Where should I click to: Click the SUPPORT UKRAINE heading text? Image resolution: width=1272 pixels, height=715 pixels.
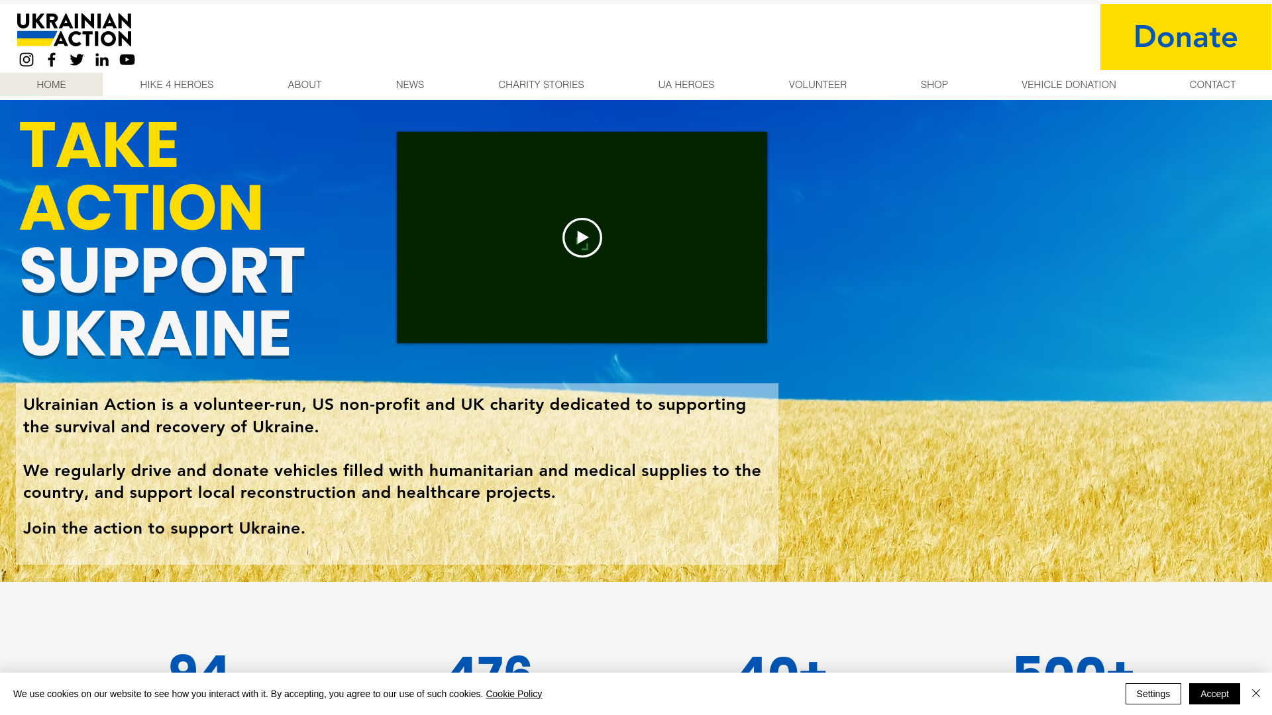tap(162, 302)
